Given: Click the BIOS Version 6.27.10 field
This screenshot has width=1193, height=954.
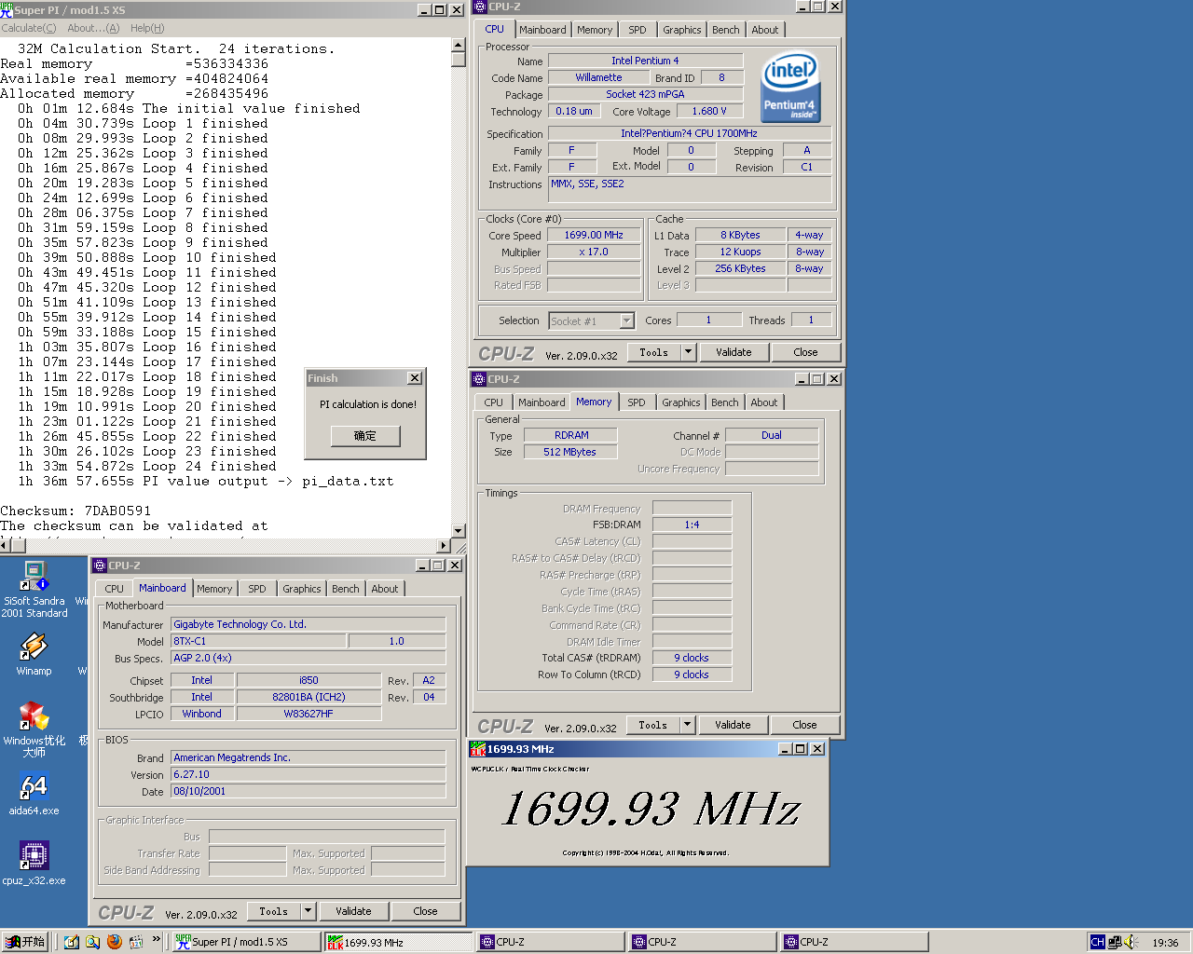Looking at the screenshot, I should pyautogui.click(x=309, y=774).
